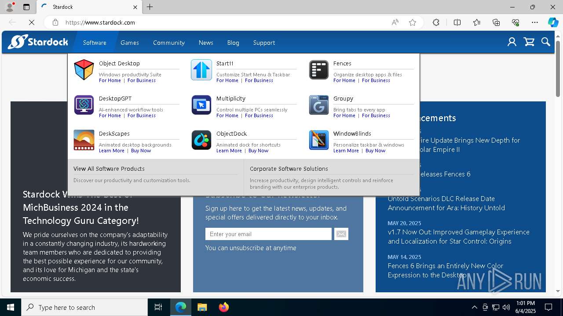Click the Fences product icon
Image resolution: width=563 pixels, height=316 pixels.
pos(319,70)
